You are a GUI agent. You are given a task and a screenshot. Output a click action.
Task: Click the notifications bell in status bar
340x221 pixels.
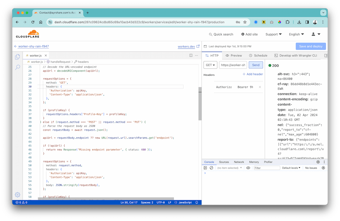pyautogui.click(x=197, y=202)
